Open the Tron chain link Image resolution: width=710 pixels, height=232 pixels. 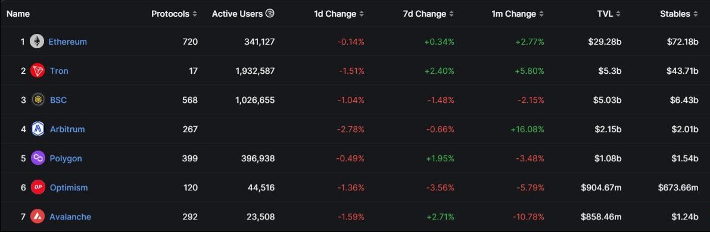click(x=59, y=71)
